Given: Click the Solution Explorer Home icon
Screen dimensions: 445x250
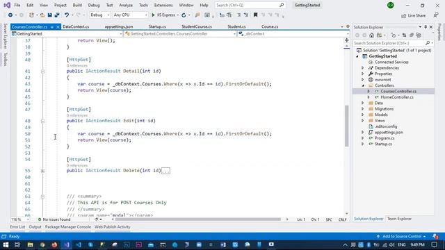Looking at the screenshot, I should (x=371, y=35).
